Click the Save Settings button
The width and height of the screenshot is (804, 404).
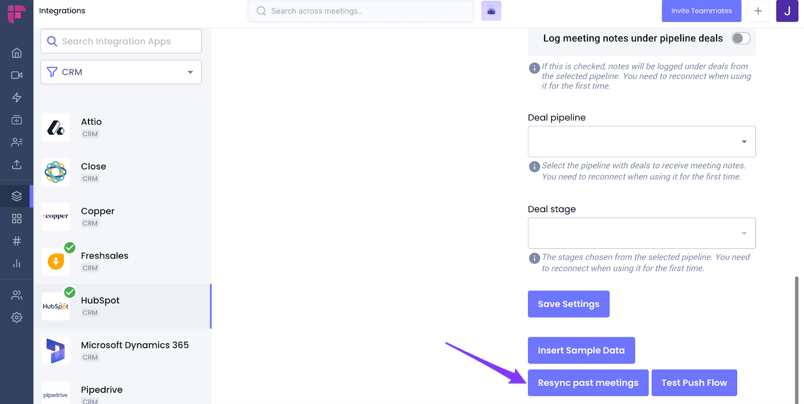point(568,304)
